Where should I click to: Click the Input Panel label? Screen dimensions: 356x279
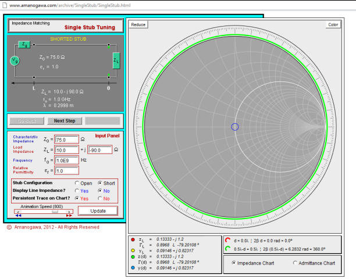tap(107, 135)
